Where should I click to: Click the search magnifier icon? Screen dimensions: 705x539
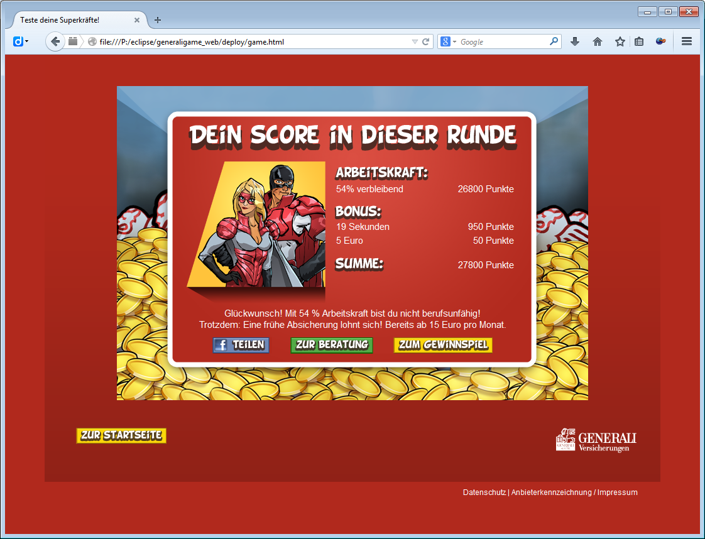553,41
